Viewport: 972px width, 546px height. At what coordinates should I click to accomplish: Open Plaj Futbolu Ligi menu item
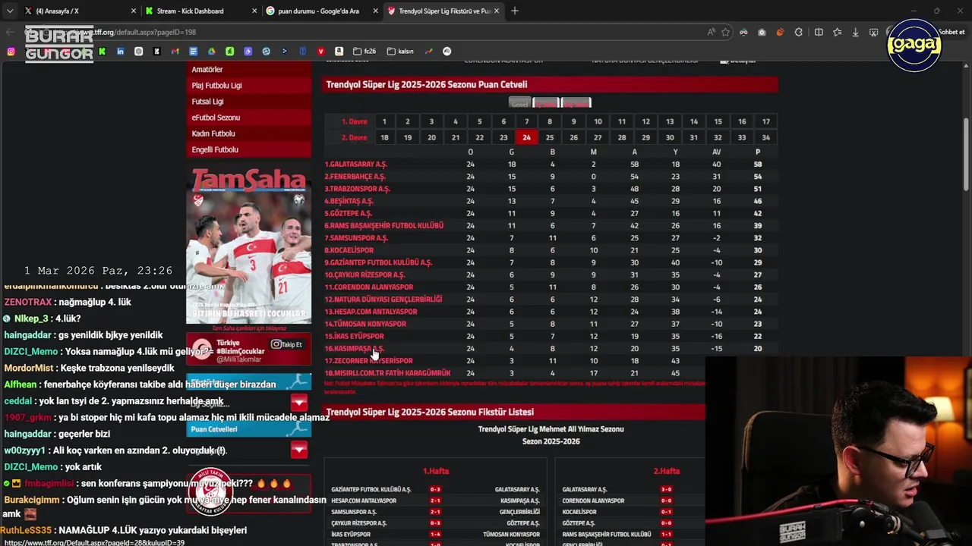[248, 86]
